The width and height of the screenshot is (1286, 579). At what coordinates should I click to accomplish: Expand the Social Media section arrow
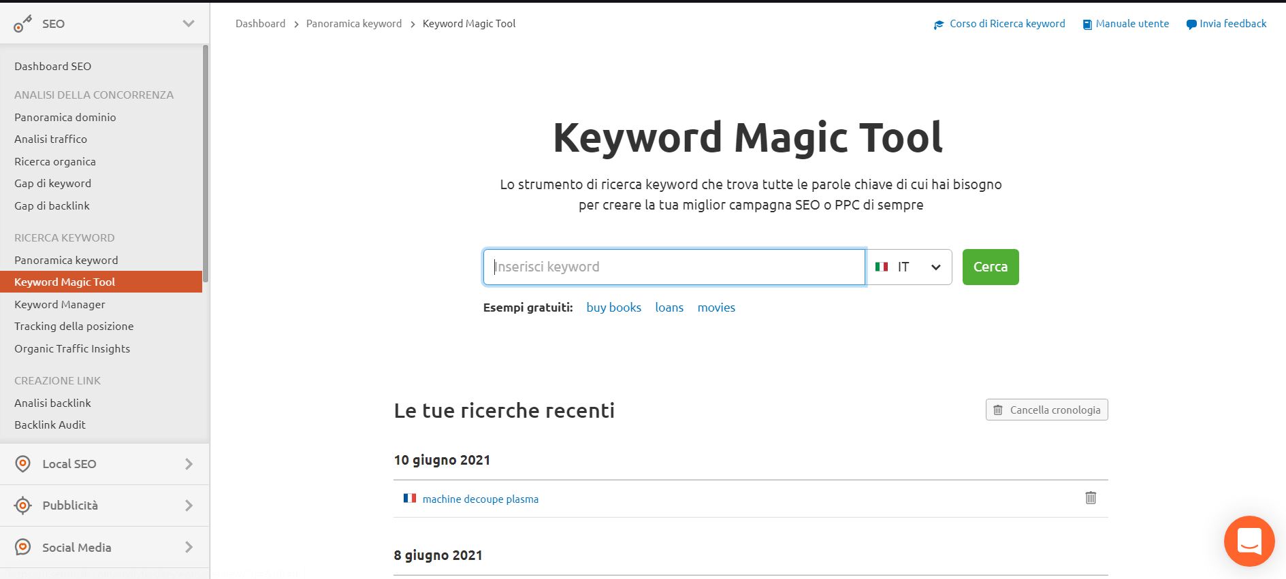click(x=189, y=547)
